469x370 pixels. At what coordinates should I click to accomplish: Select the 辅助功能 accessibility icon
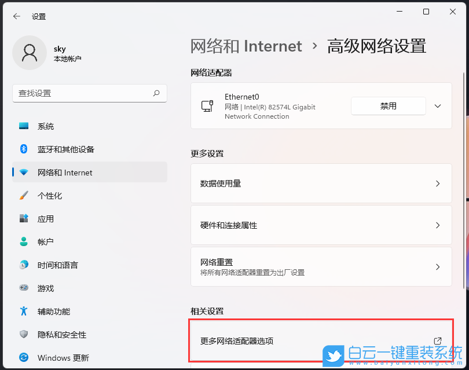point(23,311)
